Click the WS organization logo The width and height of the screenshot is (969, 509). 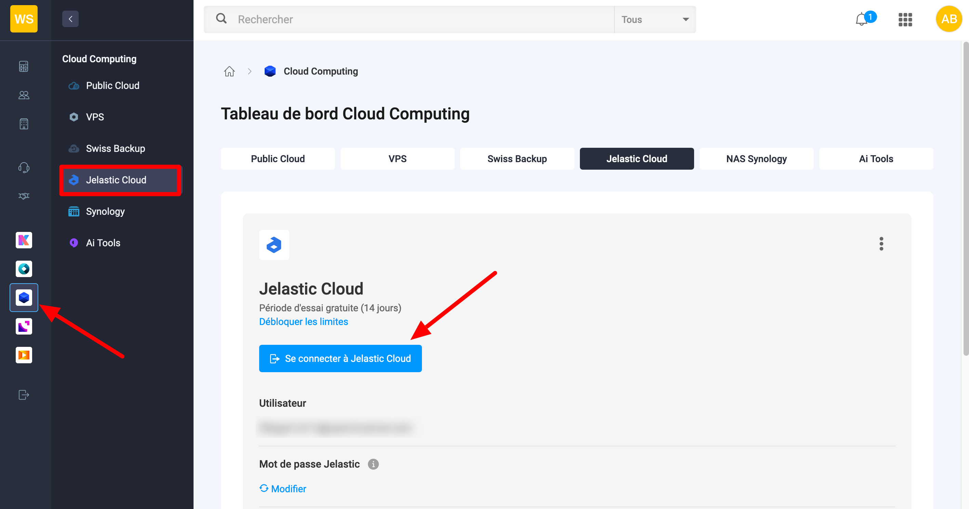[24, 19]
